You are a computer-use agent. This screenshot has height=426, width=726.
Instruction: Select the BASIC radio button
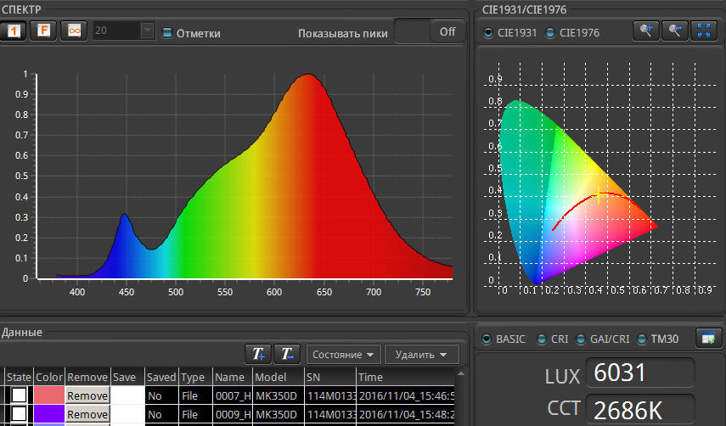point(487,339)
